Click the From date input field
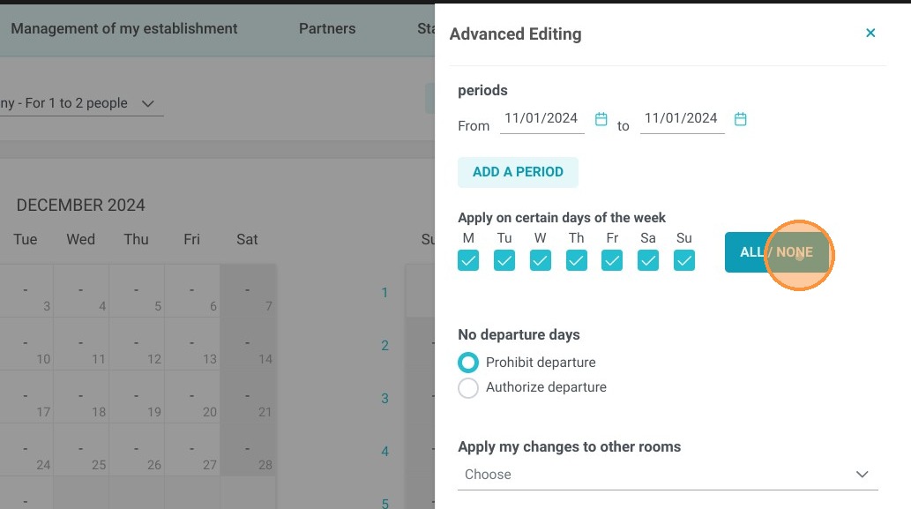This screenshot has width=911, height=509. (x=542, y=119)
